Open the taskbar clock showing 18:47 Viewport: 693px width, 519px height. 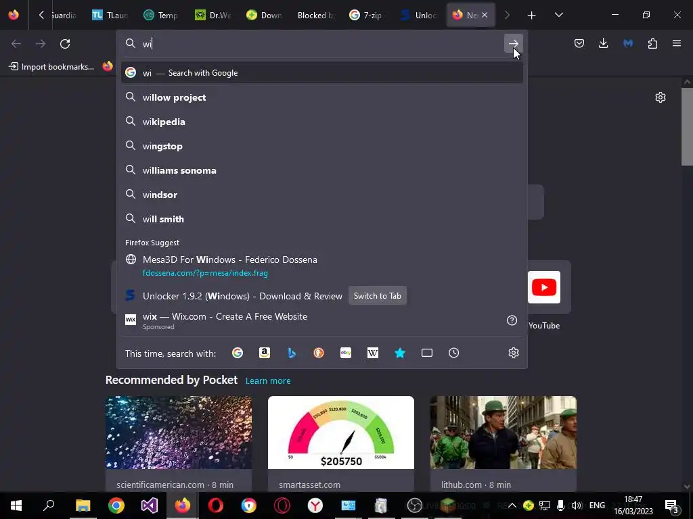[x=633, y=505]
